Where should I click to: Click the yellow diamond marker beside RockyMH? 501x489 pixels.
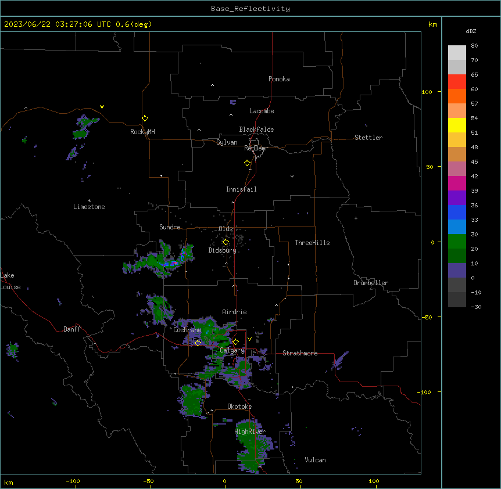(x=145, y=118)
